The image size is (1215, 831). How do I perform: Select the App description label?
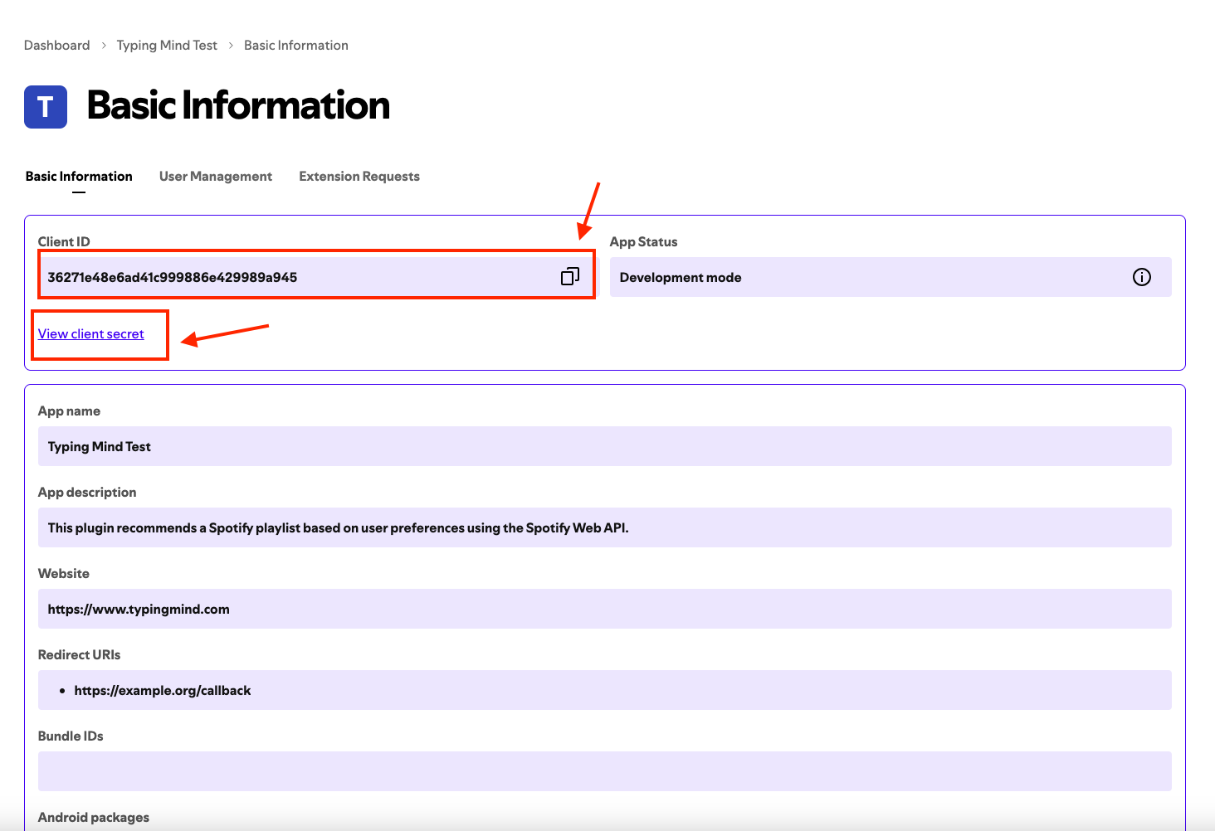(x=87, y=492)
